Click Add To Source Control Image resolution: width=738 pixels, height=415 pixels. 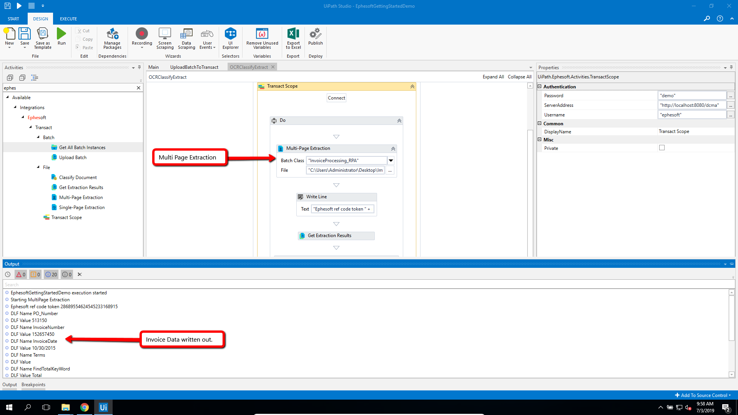(x=703, y=395)
